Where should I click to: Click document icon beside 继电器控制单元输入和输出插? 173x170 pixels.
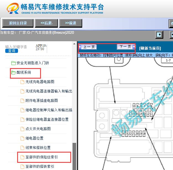pos(22,110)
